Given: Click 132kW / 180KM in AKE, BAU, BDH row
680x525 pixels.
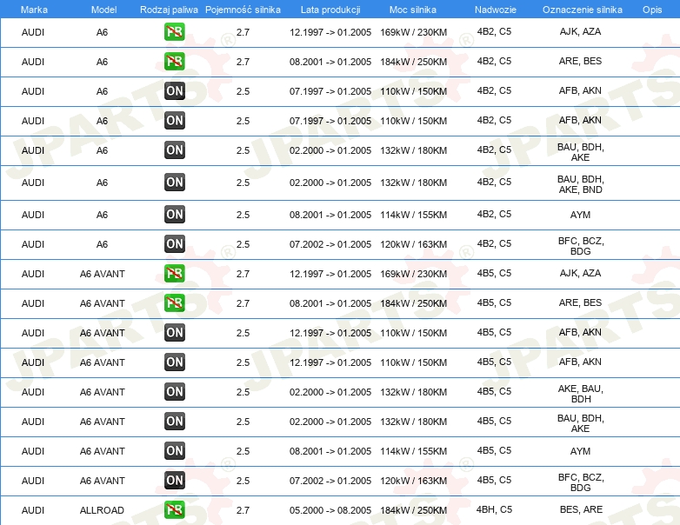Looking at the screenshot, I should [413, 392].
